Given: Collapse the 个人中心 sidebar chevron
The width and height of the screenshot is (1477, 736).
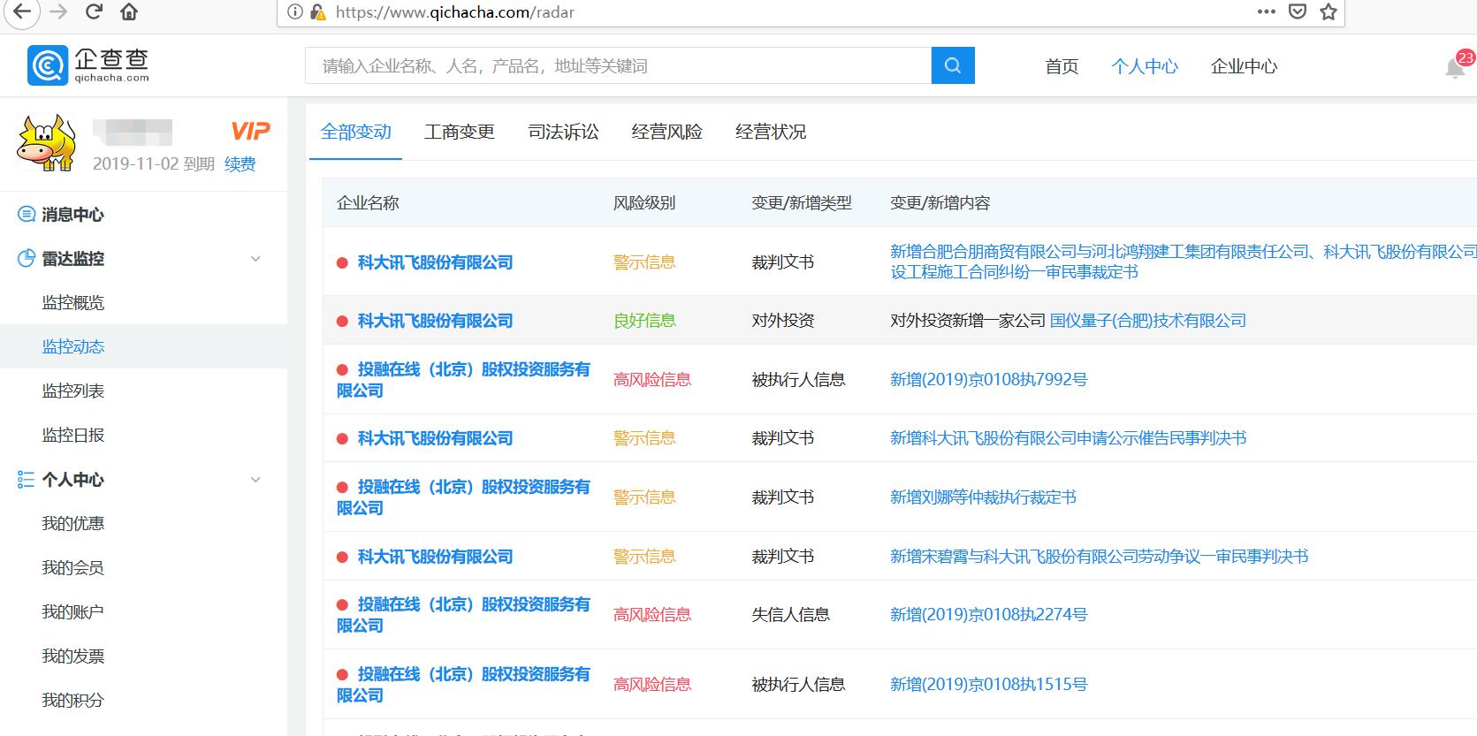Looking at the screenshot, I should 255,480.
